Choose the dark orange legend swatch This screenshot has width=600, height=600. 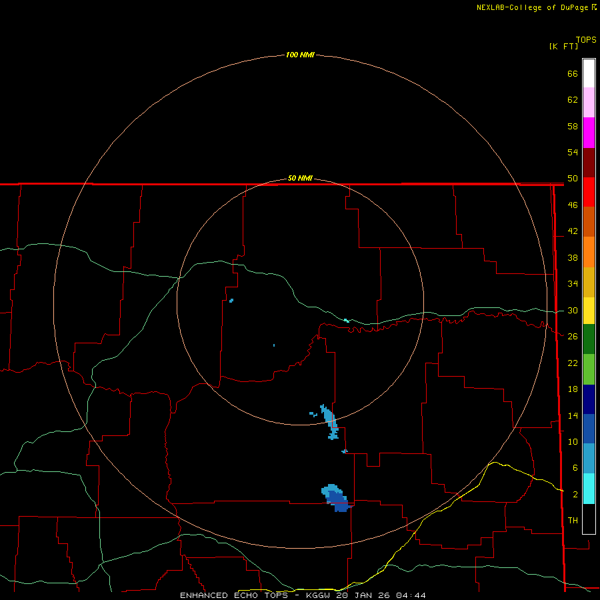click(589, 221)
